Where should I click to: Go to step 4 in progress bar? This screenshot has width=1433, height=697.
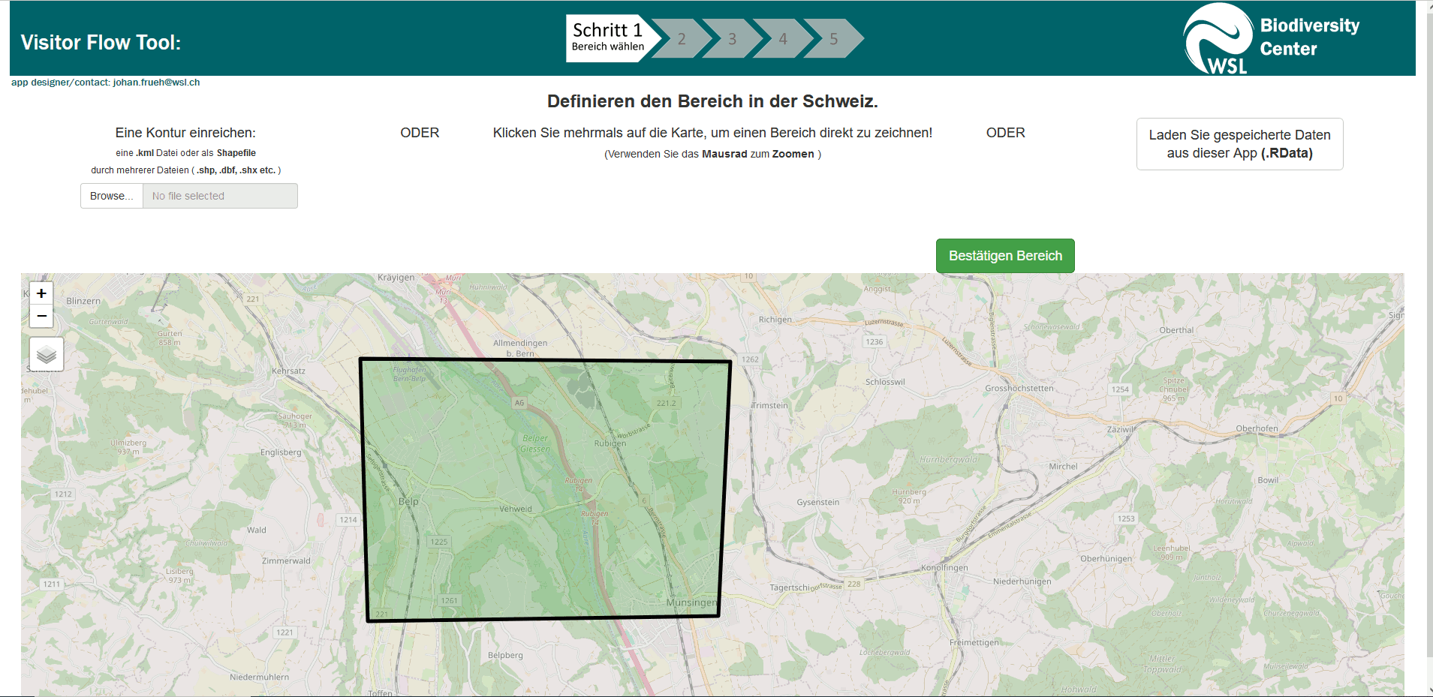(782, 39)
